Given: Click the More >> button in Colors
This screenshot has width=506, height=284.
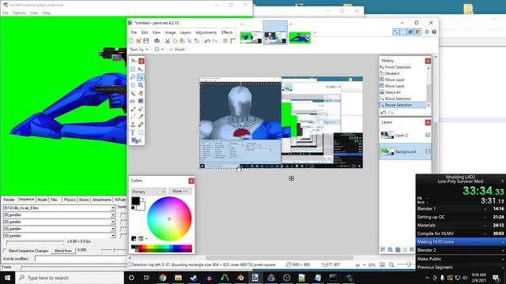Looking at the screenshot, I should [180, 191].
